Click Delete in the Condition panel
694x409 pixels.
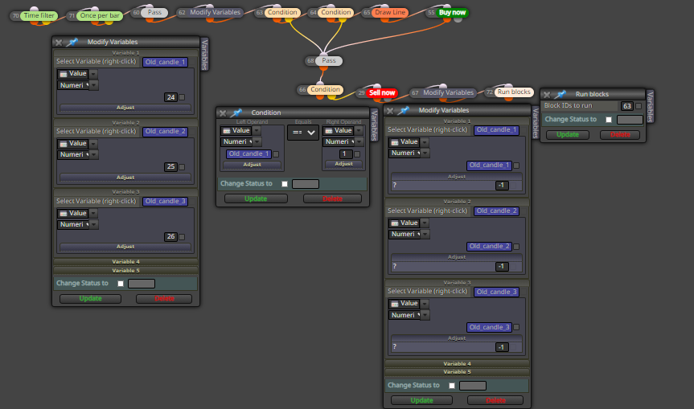pos(332,199)
